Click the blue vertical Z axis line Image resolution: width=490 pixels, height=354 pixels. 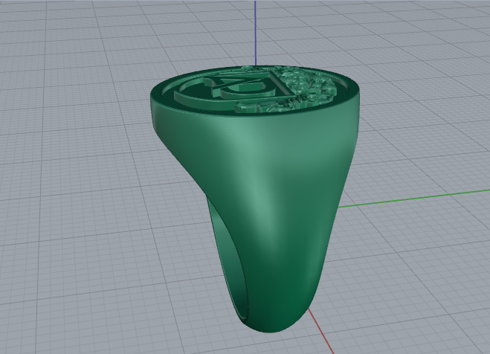click(255, 33)
